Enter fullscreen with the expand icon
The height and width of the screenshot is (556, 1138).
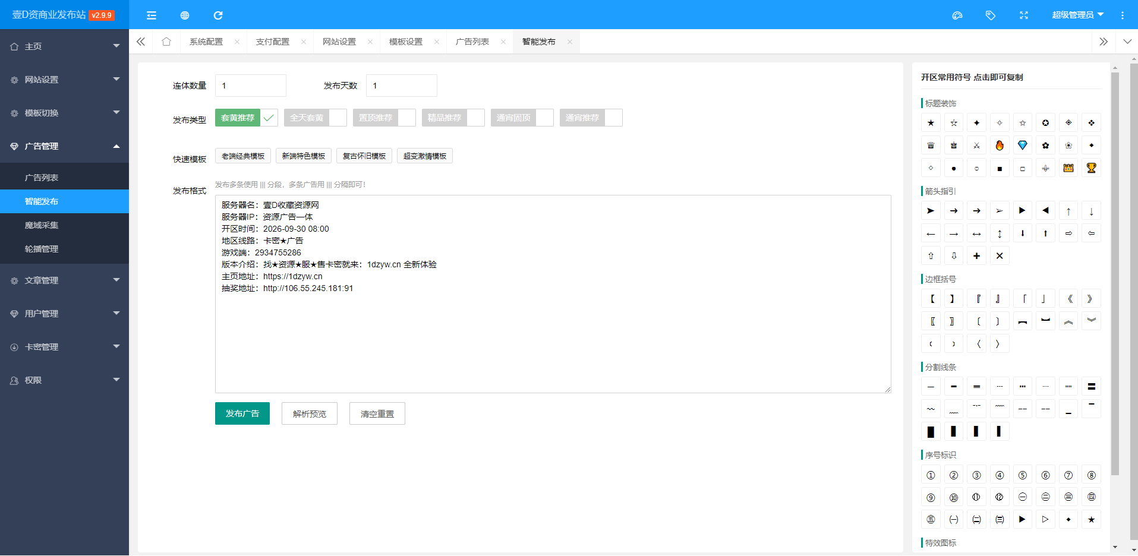click(x=1024, y=15)
